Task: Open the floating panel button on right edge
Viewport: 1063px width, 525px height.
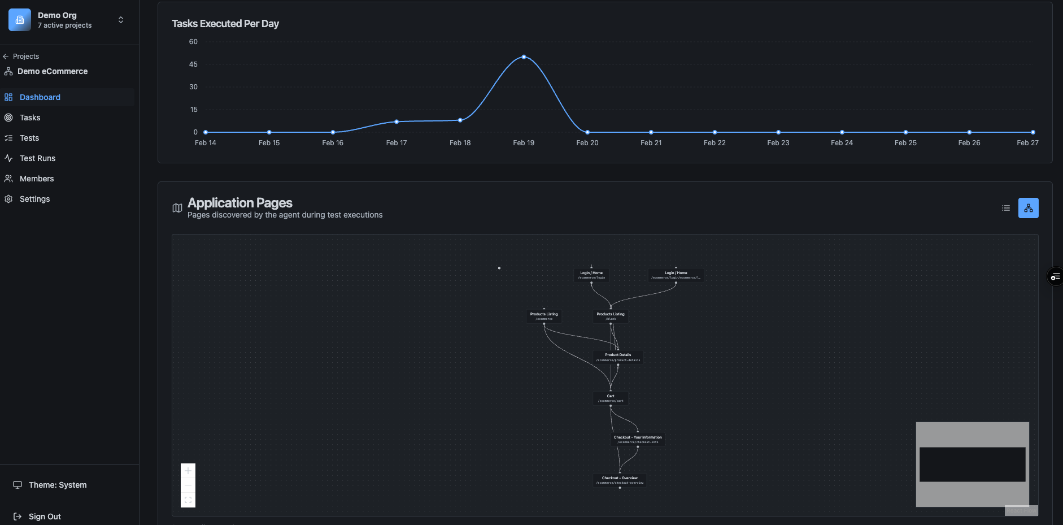Action: point(1056,276)
